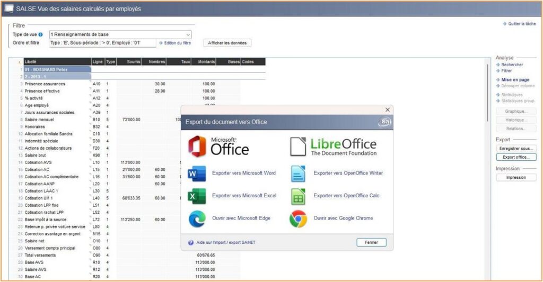
Task: Click the Sai logo in dialog header
Action: (385, 122)
